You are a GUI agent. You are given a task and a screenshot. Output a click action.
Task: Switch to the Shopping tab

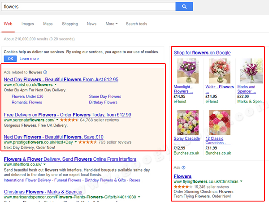tap(69, 24)
